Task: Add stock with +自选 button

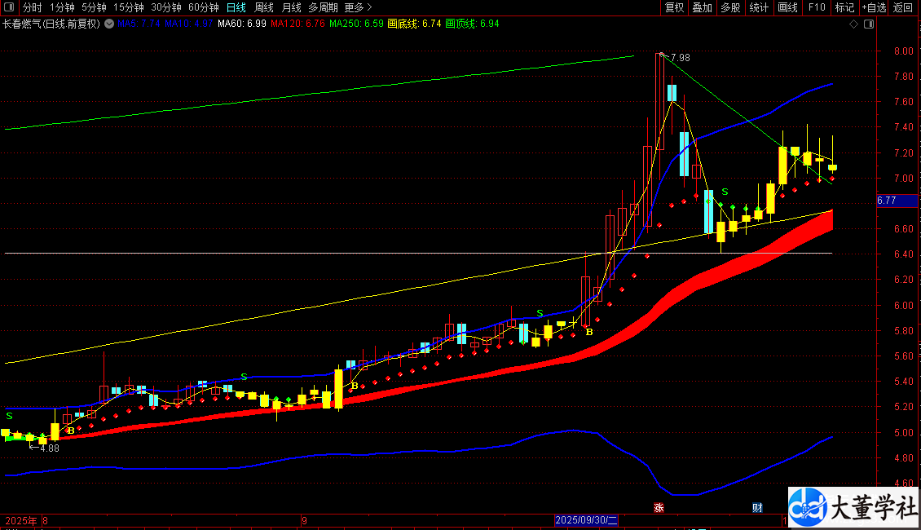Action: click(x=874, y=7)
